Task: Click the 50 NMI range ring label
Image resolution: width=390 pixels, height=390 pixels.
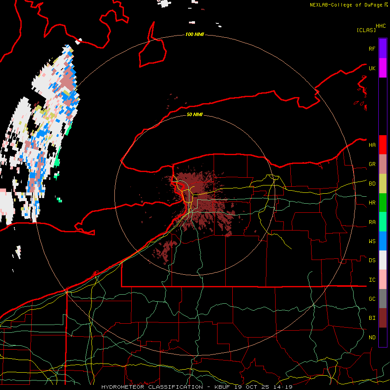Action: tap(195, 114)
